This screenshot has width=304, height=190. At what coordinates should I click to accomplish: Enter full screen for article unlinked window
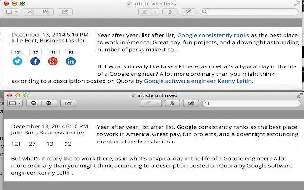[x=300, y=95]
